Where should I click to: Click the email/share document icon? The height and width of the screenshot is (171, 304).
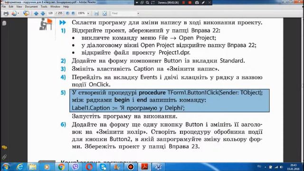pyautogui.click(x=14, y=13)
